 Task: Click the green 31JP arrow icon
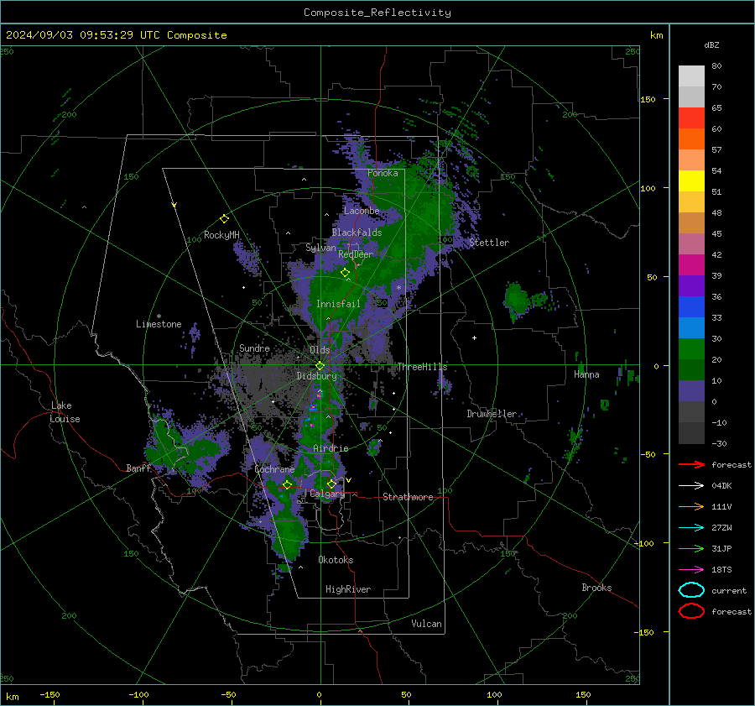point(691,548)
